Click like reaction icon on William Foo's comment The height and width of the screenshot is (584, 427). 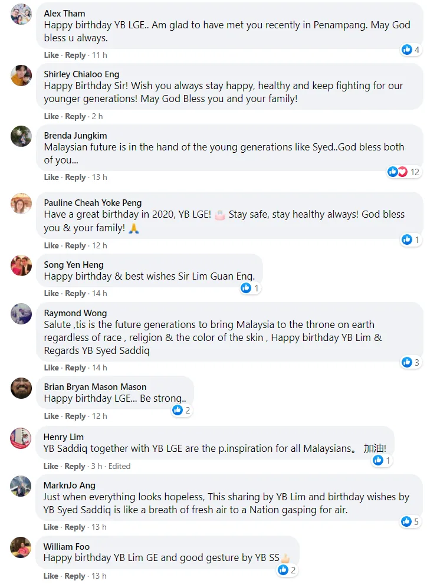click(x=283, y=570)
